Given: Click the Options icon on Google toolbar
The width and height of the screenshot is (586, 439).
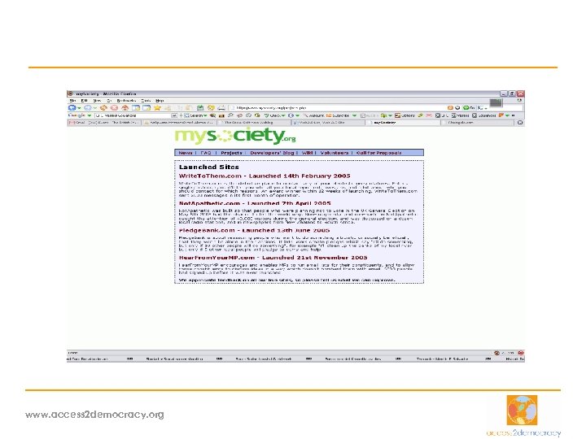Looking at the screenshot, I should click(x=398, y=115).
